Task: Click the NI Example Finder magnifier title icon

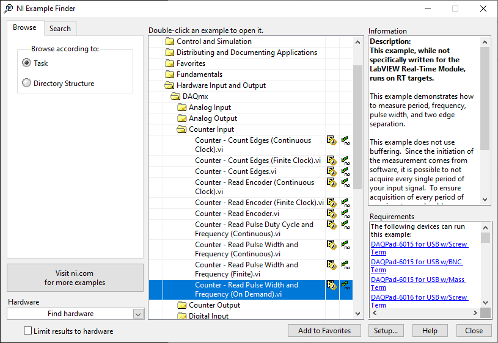Action: pyautogui.click(x=9, y=9)
